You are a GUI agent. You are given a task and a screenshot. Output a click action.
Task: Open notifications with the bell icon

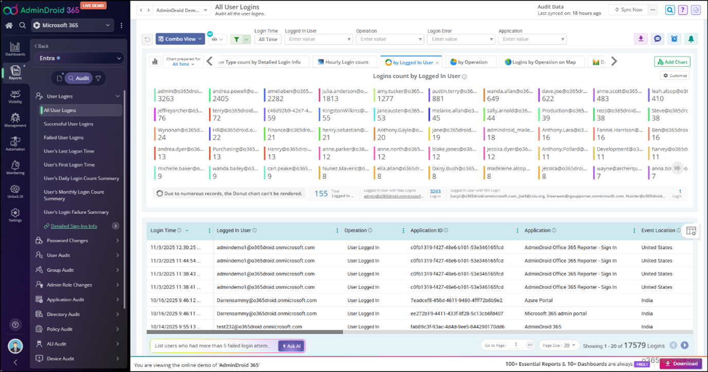click(x=691, y=39)
